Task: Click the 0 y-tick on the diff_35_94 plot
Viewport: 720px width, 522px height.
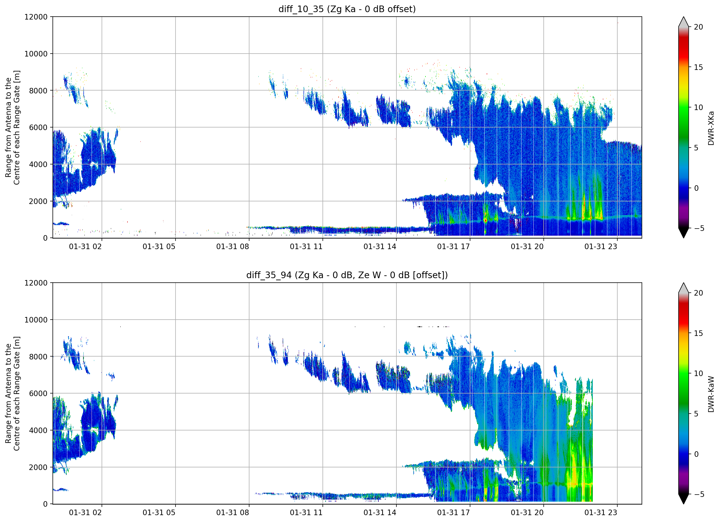Action: click(x=45, y=504)
